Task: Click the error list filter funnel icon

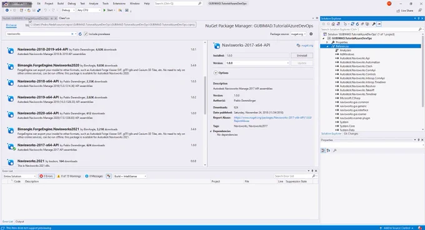Action: tap(109, 176)
